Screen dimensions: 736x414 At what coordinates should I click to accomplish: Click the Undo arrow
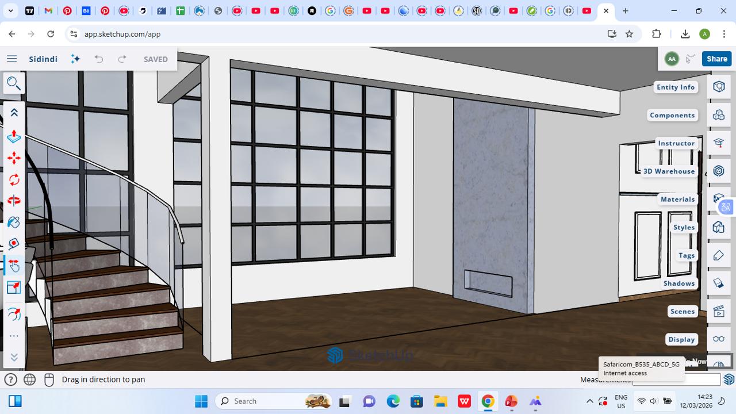coord(99,59)
